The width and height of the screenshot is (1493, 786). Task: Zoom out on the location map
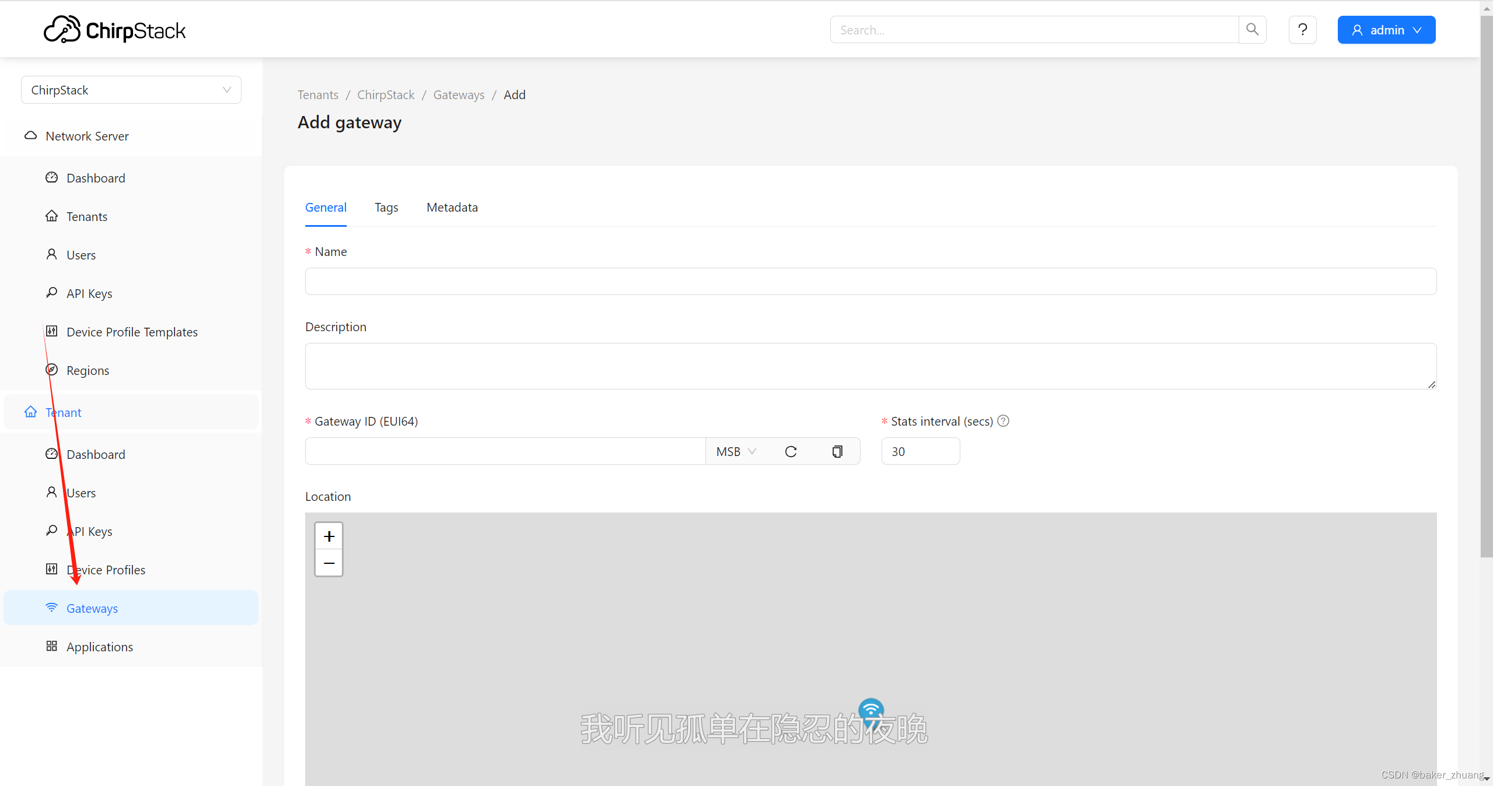(x=329, y=563)
